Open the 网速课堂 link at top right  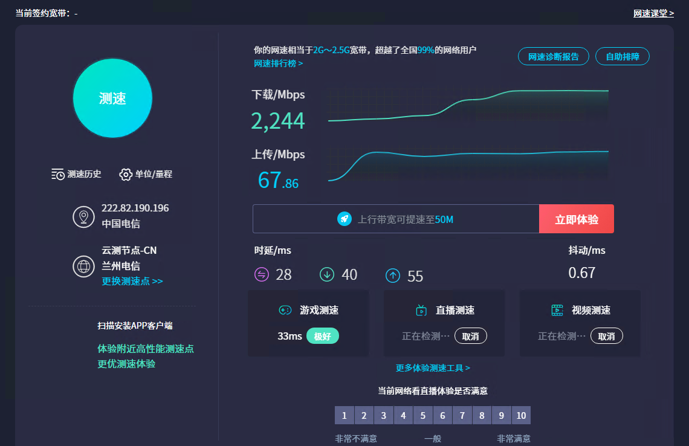653,13
